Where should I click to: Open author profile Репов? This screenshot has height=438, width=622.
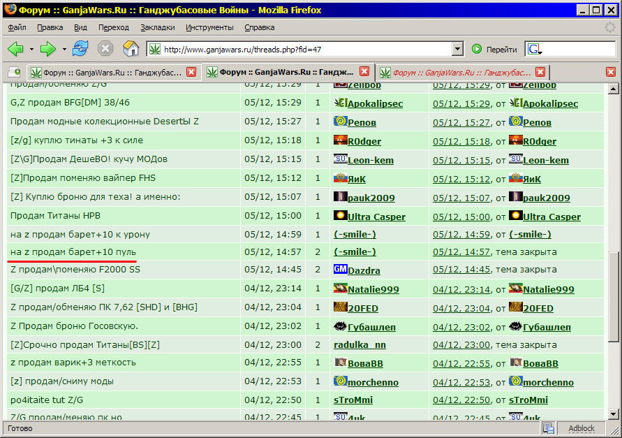[x=362, y=123]
